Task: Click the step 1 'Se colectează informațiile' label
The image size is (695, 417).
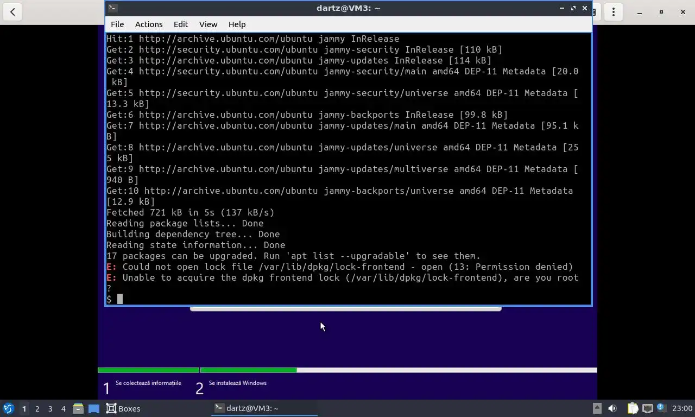Action: coord(148,383)
